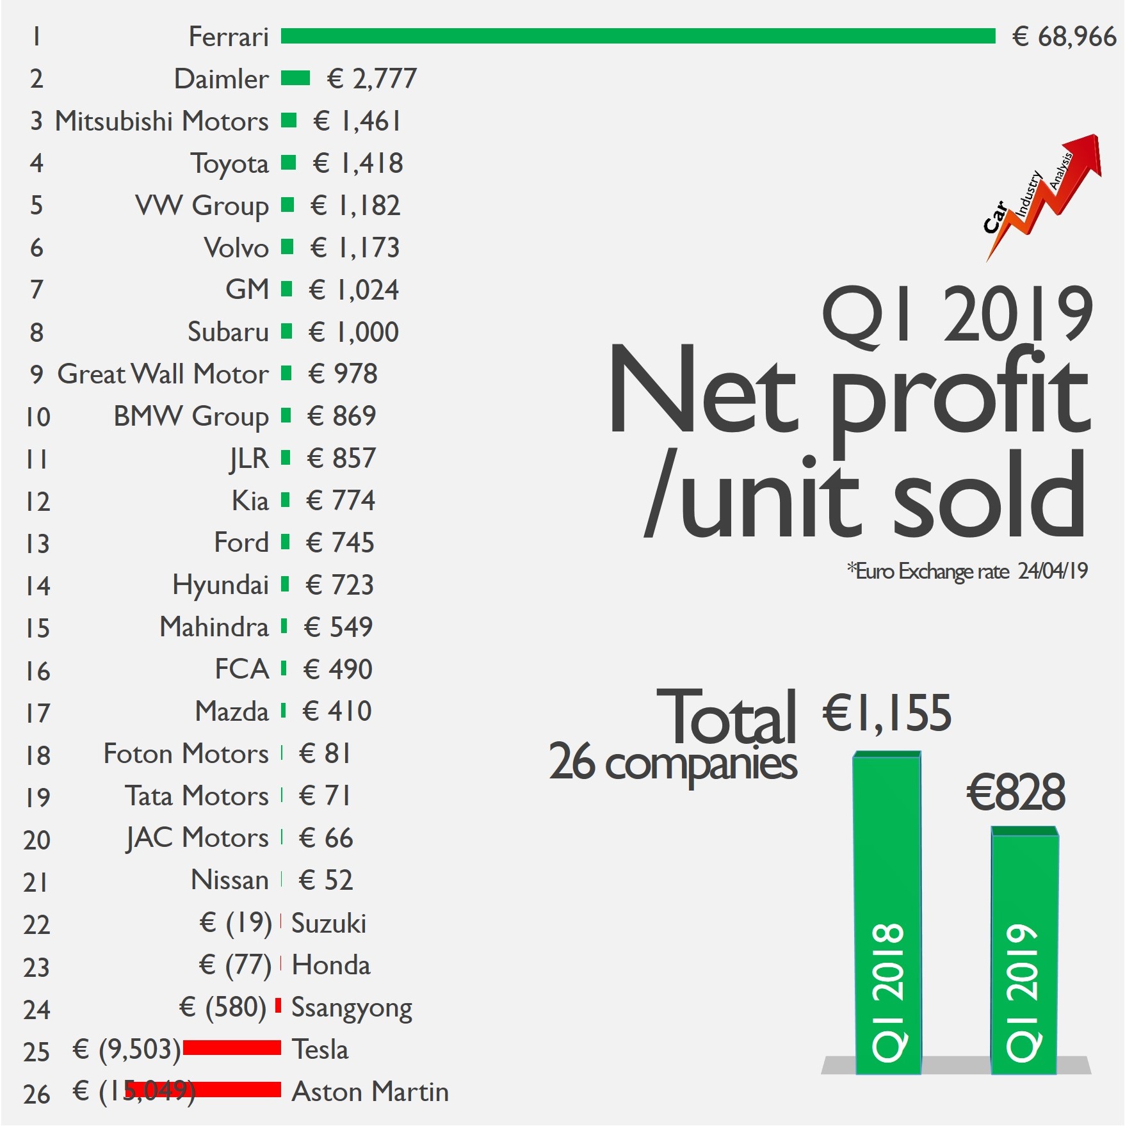
Task: Click the small red Ssangyong bar
Action: (x=278, y=1006)
